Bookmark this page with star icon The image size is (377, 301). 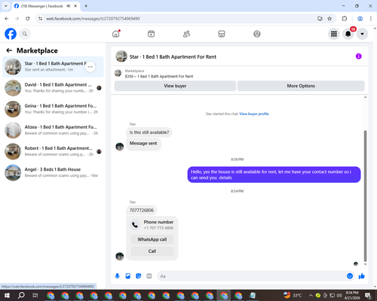pos(329,19)
